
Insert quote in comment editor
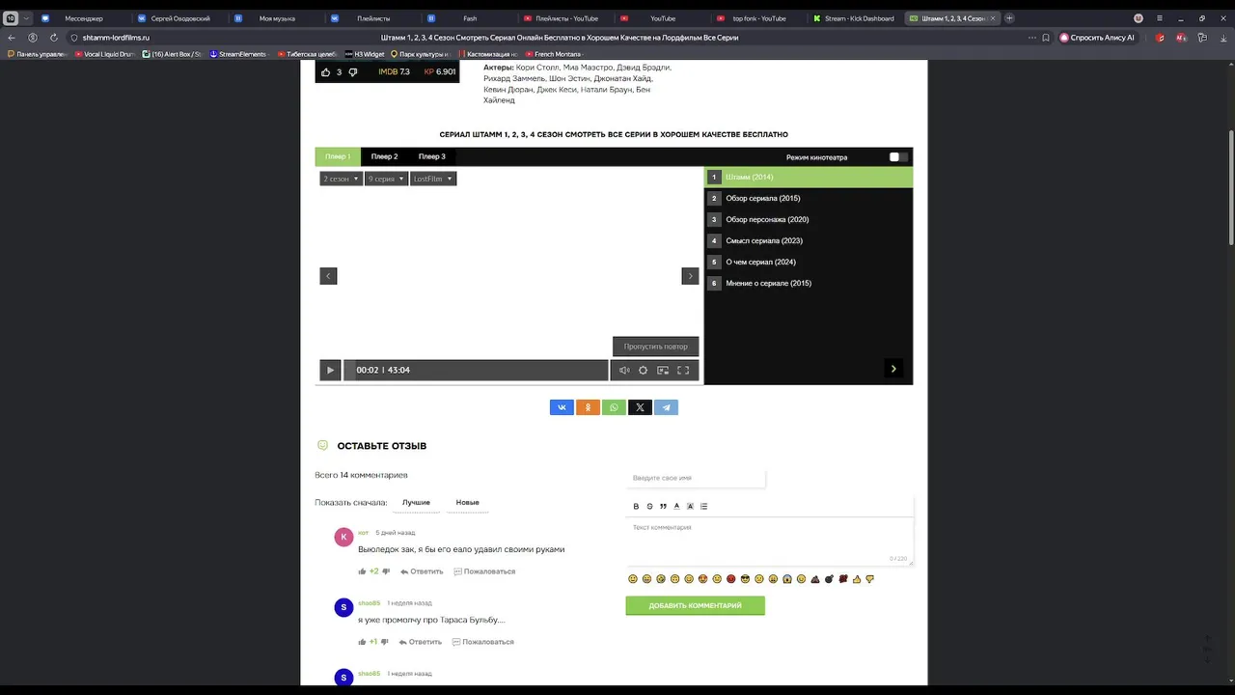pos(663,506)
